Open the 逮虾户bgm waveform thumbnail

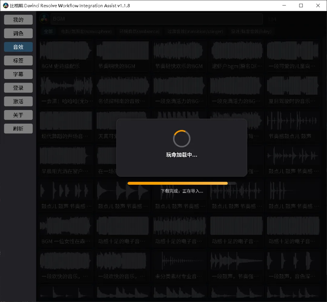pos(236,50)
